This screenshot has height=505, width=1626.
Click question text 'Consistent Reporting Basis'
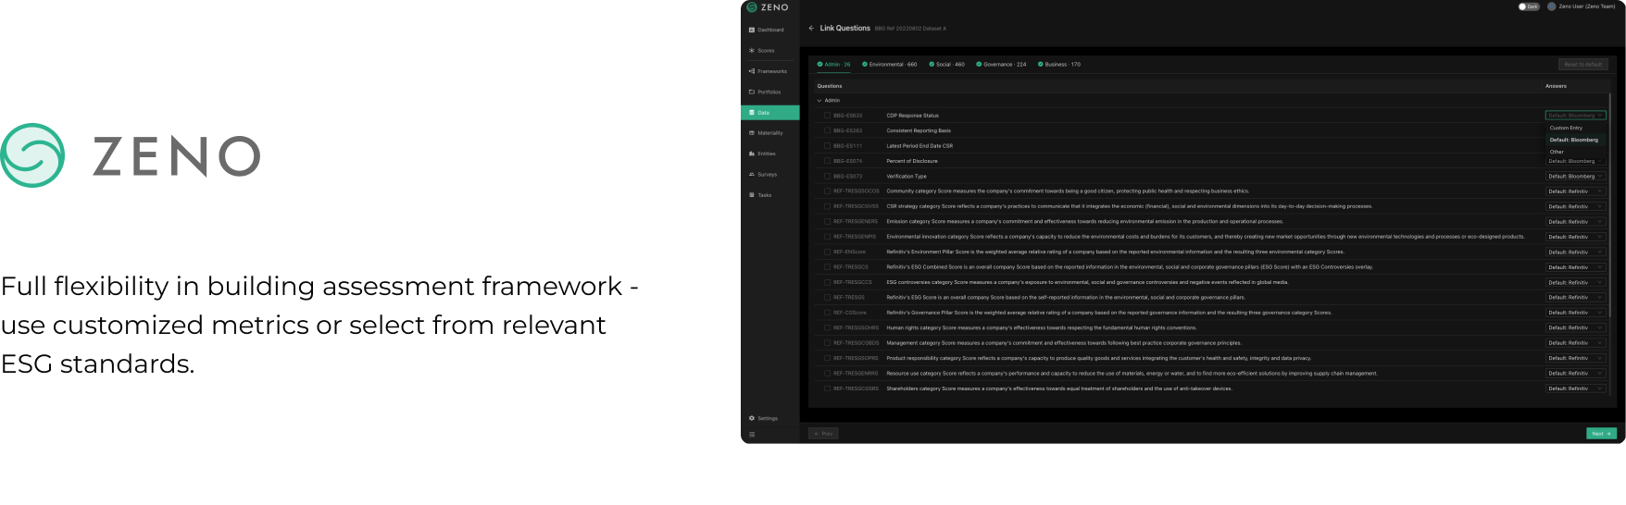(919, 130)
